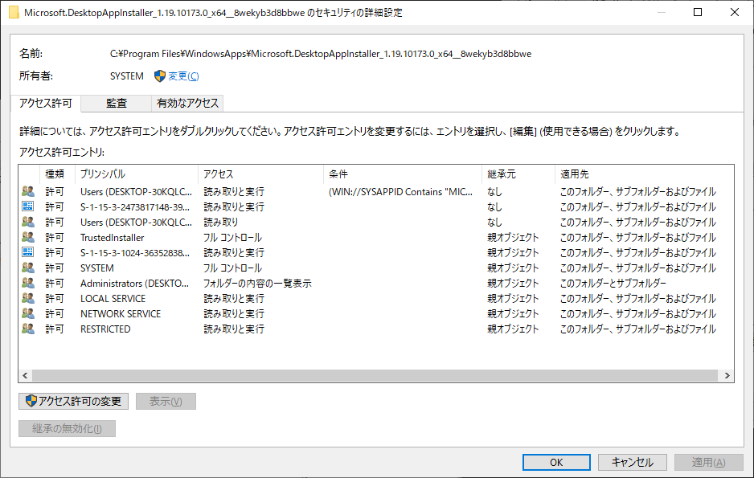Click the horizontal scrollbar left arrow
Screen dimensions: 754x478
(25, 376)
